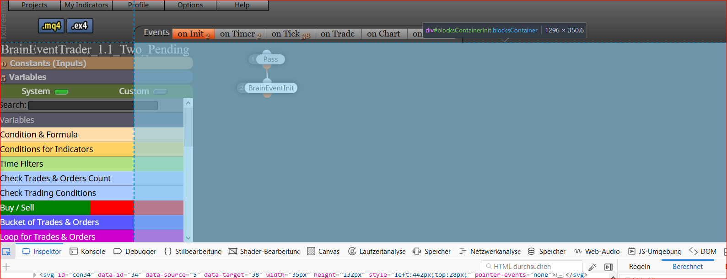Toggle the Custom blocks switch

coord(160,92)
